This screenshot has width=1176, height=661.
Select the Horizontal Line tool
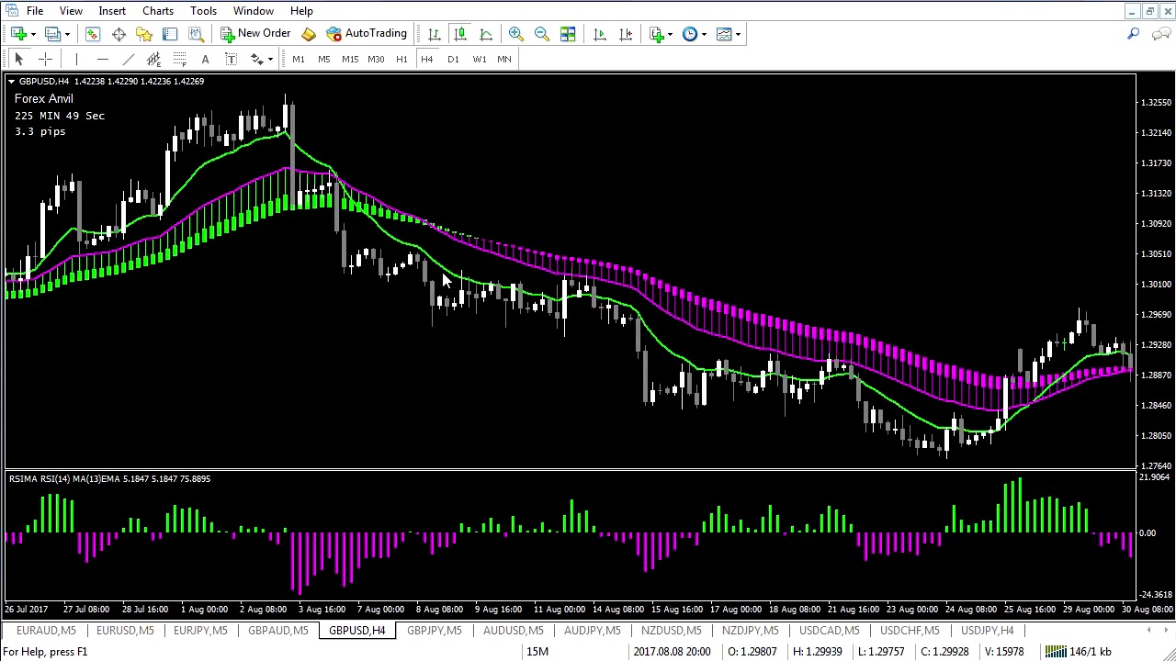click(x=102, y=60)
